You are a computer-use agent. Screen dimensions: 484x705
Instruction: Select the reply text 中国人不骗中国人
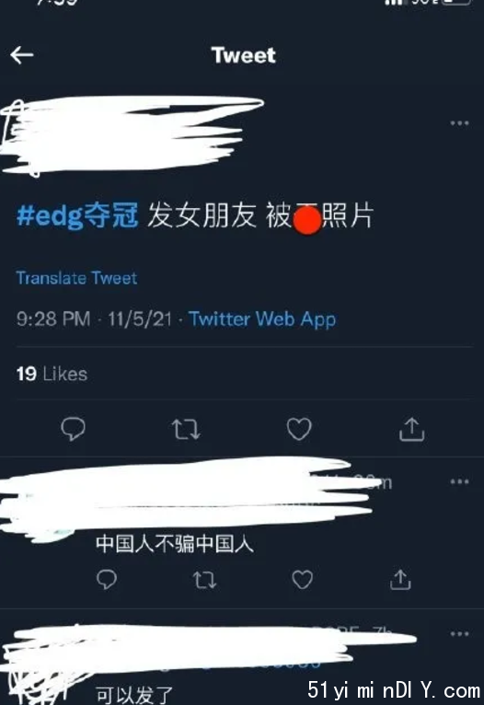click(x=174, y=543)
